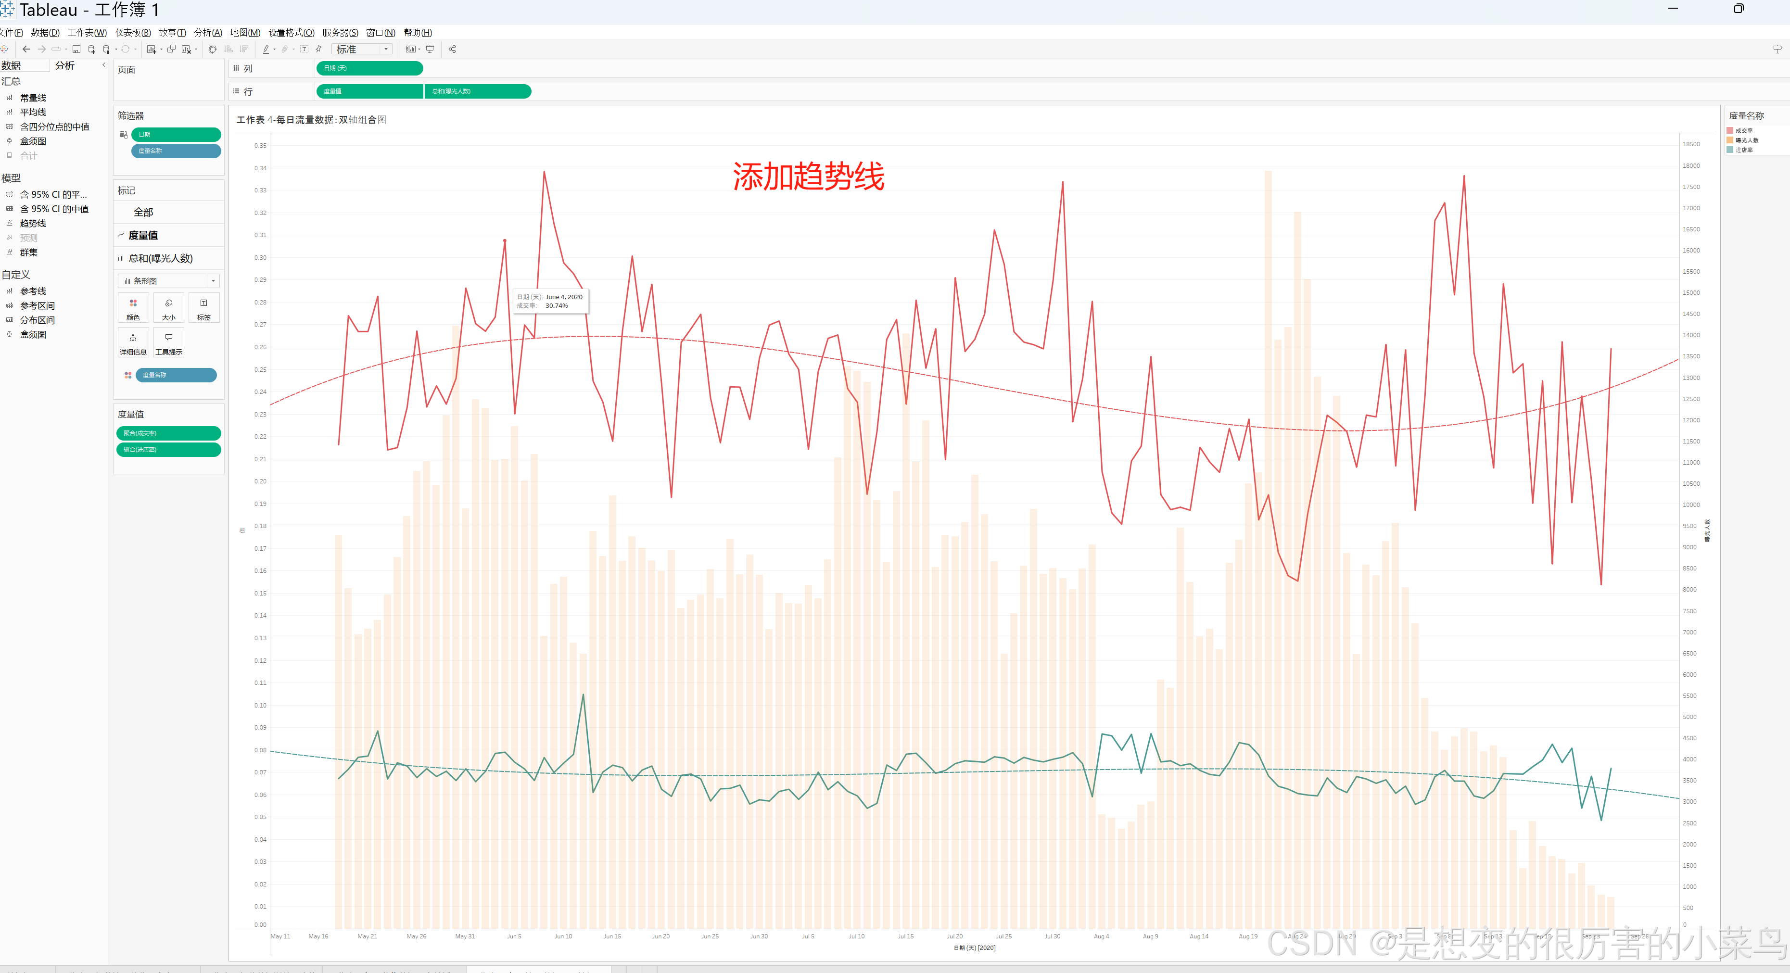Open the 颜色 color mark card

pos(133,309)
